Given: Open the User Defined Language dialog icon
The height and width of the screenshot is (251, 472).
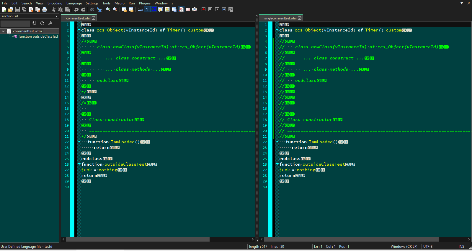Looking at the screenshot, I should click(161, 9).
